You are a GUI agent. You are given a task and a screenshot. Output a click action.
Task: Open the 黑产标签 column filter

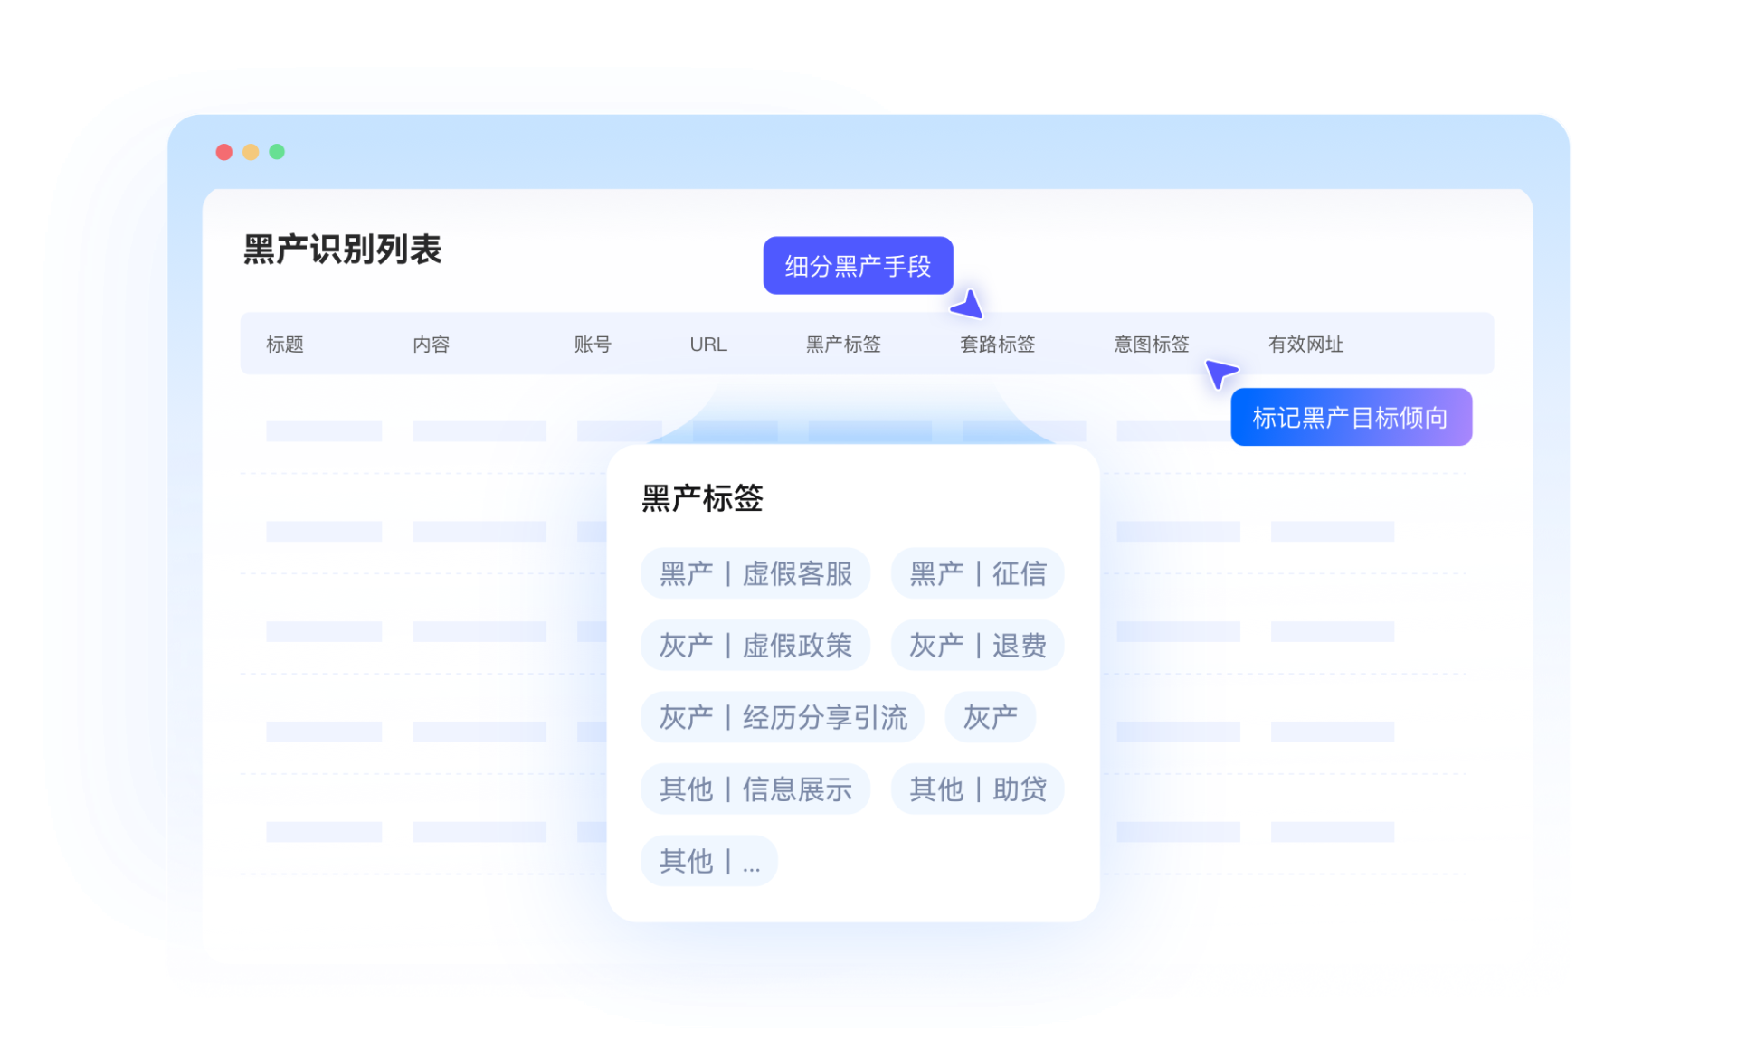842,344
